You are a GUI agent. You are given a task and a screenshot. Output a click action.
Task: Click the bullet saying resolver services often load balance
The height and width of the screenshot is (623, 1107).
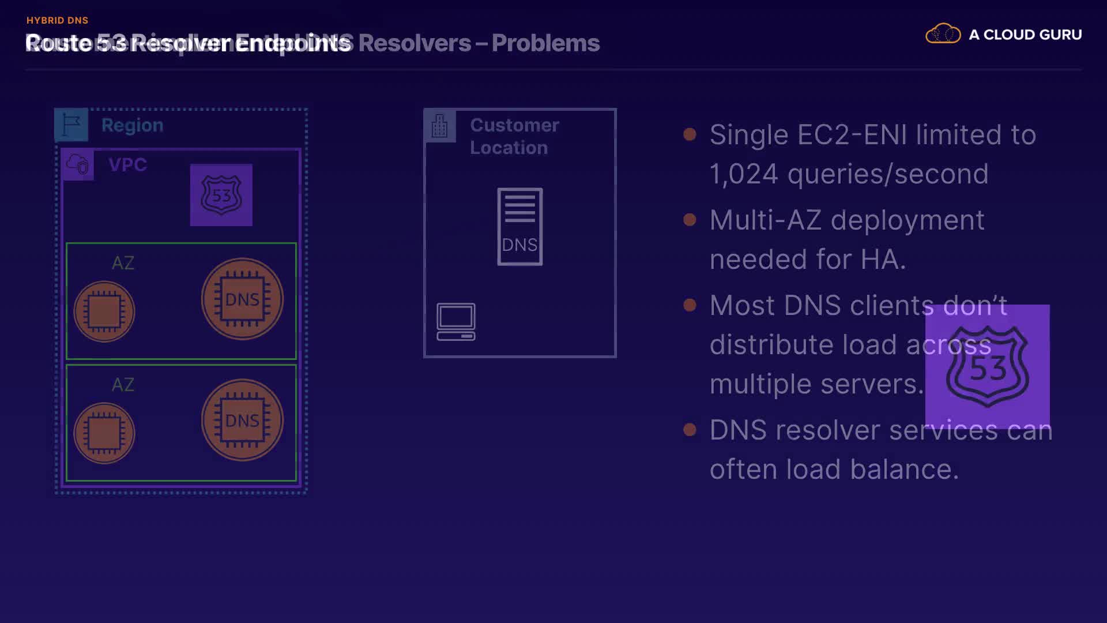[x=880, y=449]
